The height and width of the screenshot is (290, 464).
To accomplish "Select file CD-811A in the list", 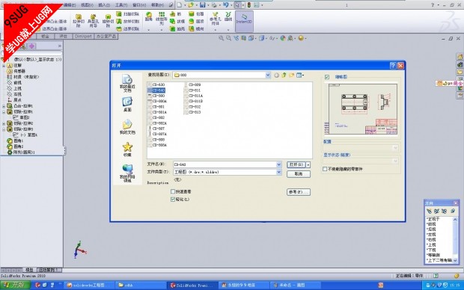I will pyautogui.click(x=193, y=96).
